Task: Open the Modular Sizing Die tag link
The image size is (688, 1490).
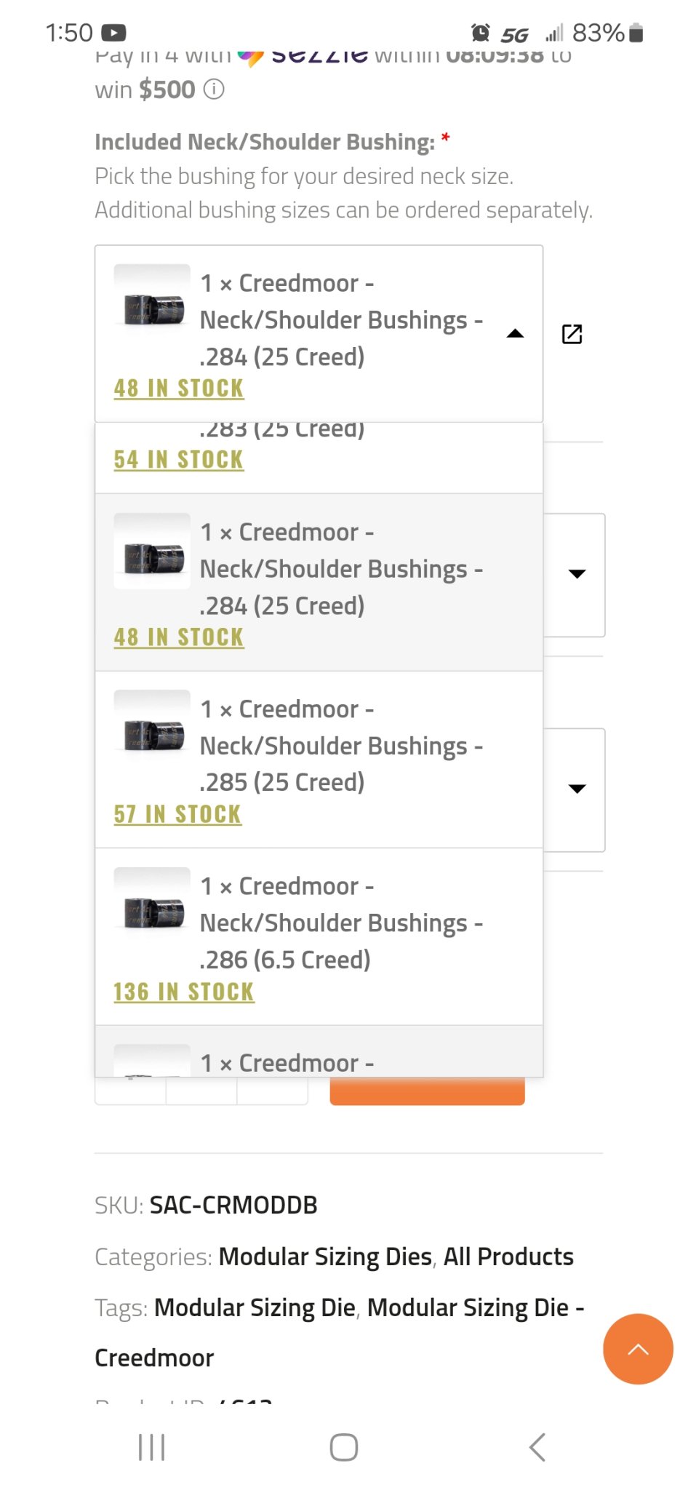Action: click(255, 1307)
